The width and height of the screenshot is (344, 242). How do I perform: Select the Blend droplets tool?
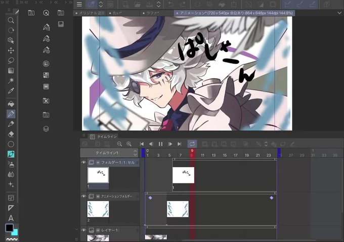(11, 174)
